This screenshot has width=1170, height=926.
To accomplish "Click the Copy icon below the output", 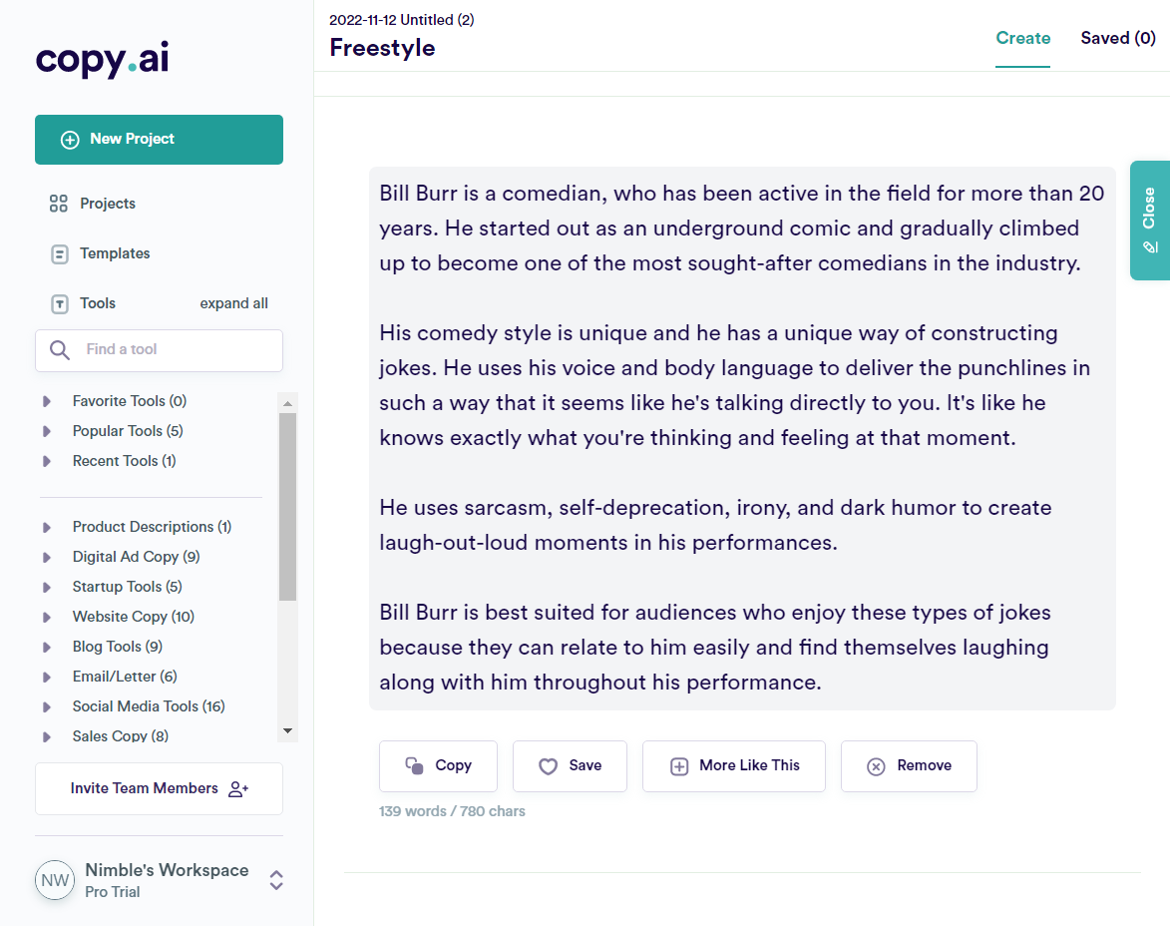I will 413,765.
